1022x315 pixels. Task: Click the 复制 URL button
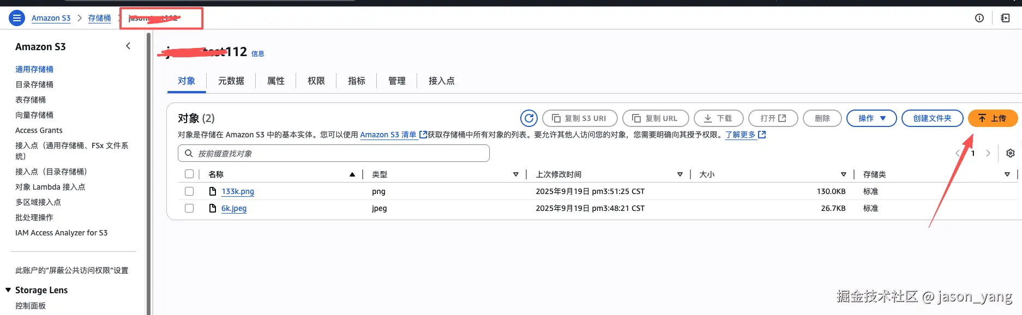[x=656, y=118]
